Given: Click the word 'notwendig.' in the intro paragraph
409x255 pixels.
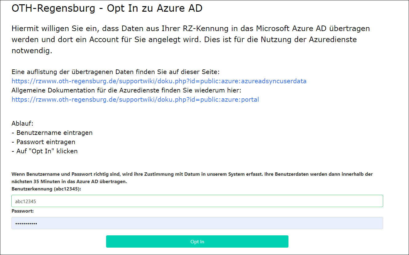Looking at the screenshot, I should 32,51.
